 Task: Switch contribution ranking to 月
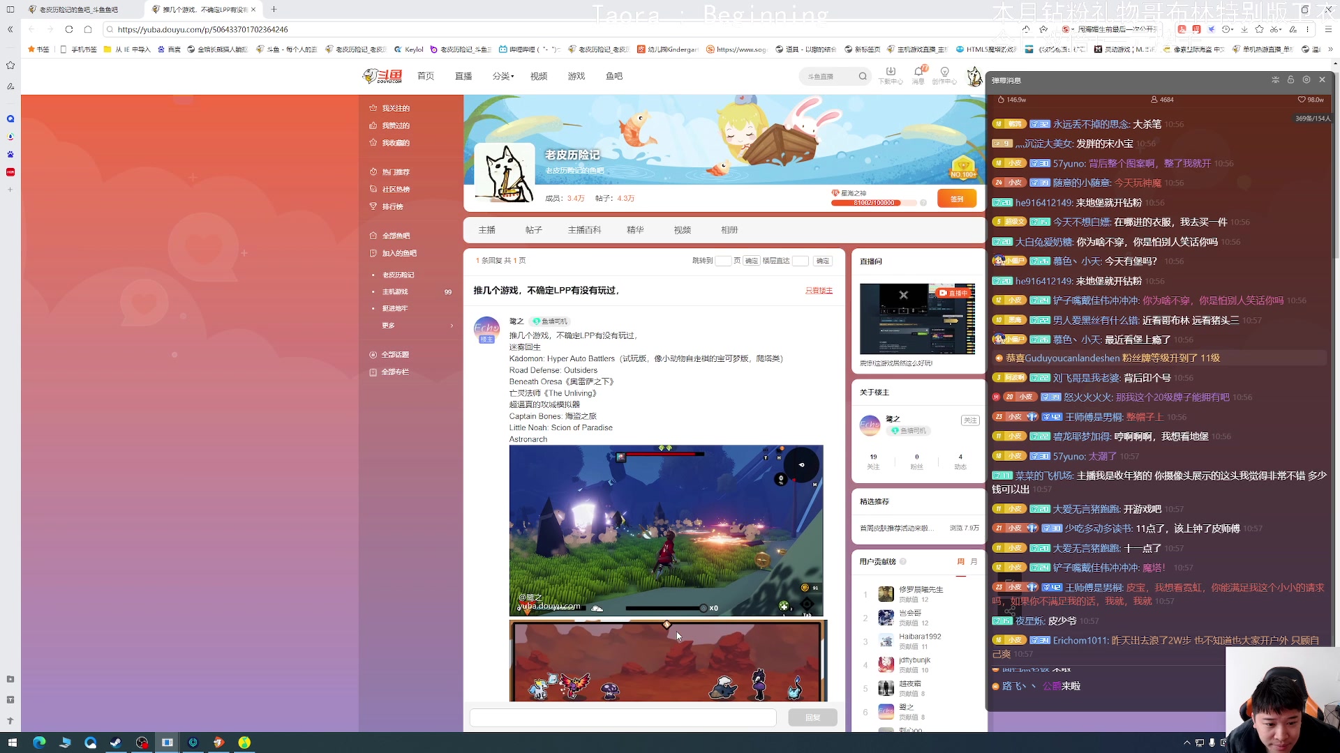[974, 562]
